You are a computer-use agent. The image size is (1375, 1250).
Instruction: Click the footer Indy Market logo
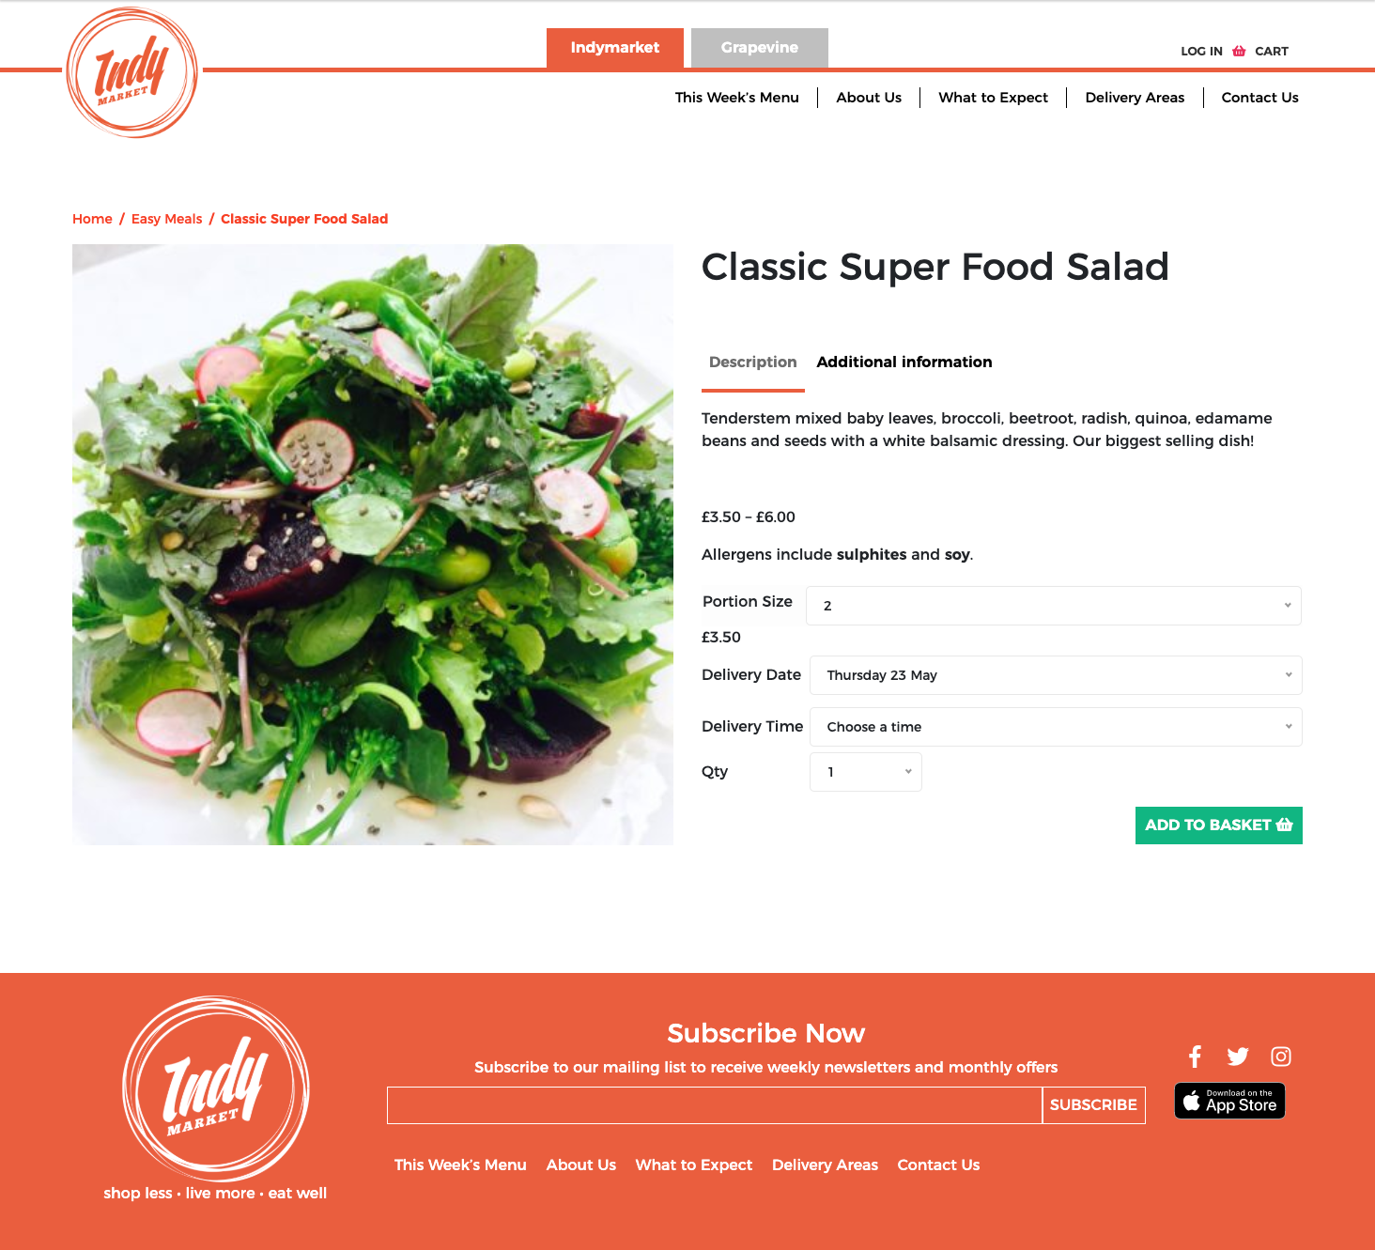[216, 1088]
